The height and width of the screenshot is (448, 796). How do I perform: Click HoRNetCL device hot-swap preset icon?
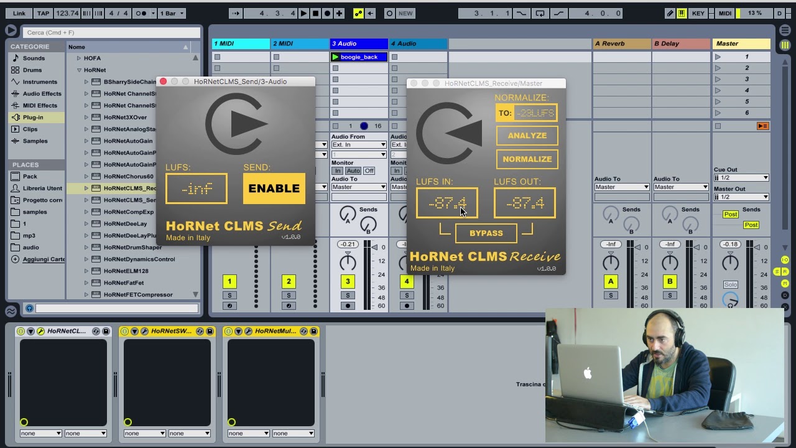96,331
